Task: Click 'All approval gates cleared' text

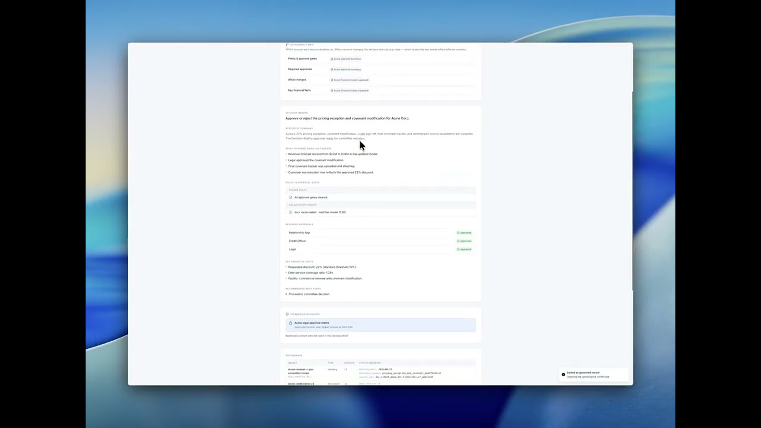Action: 311,197
